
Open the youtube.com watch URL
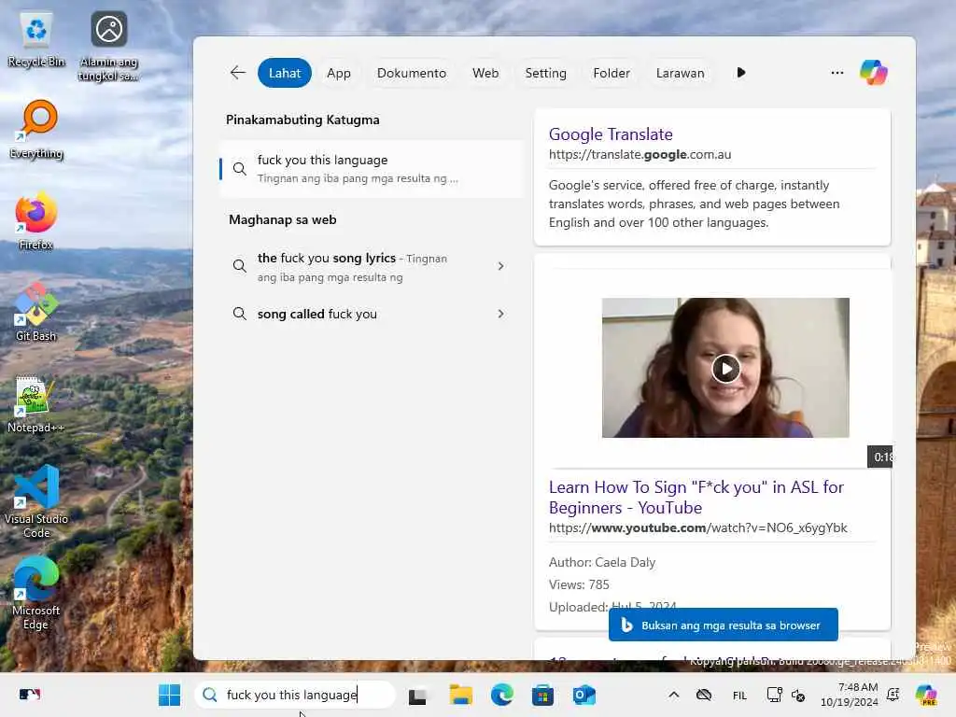coord(697,528)
